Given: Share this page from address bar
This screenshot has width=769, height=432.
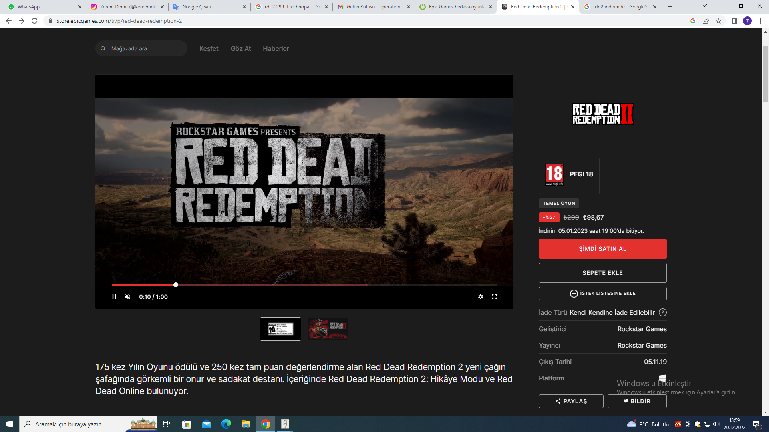Looking at the screenshot, I should coord(706,21).
